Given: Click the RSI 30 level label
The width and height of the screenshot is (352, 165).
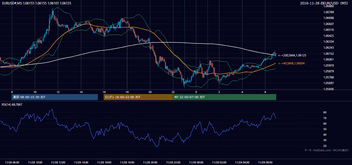Looking at the screenshot, I should pos(325,140).
